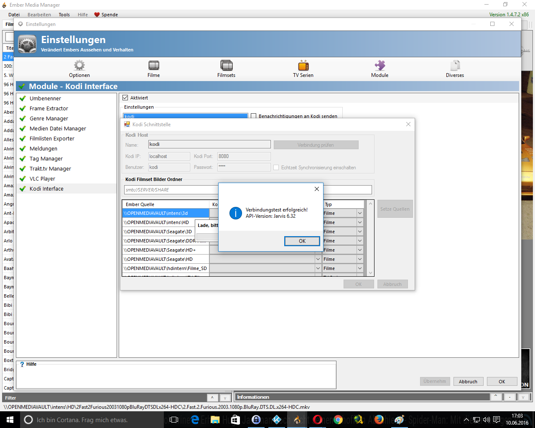The height and width of the screenshot is (428, 535).
Task: Select the Medien Datei Manager module
Action: 58,128
